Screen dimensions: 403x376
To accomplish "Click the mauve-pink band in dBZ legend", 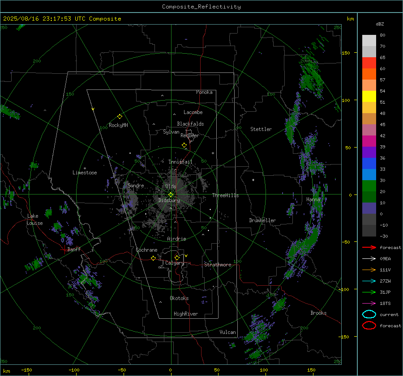I will click(369, 130).
